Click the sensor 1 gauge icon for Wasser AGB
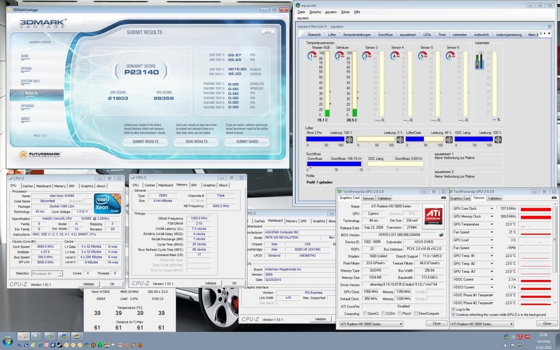The width and height of the screenshot is (560, 350). click(x=312, y=56)
